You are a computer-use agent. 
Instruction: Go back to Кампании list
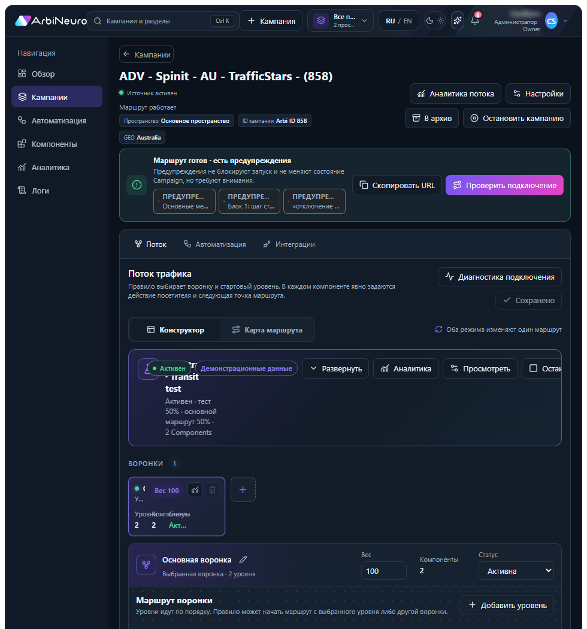click(x=146, y=54)
